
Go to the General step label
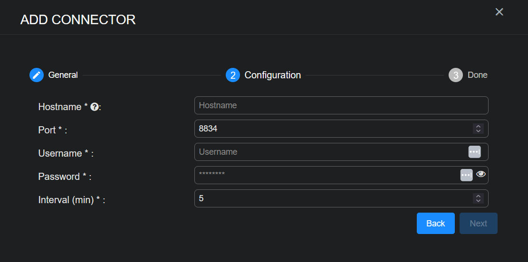63,75
